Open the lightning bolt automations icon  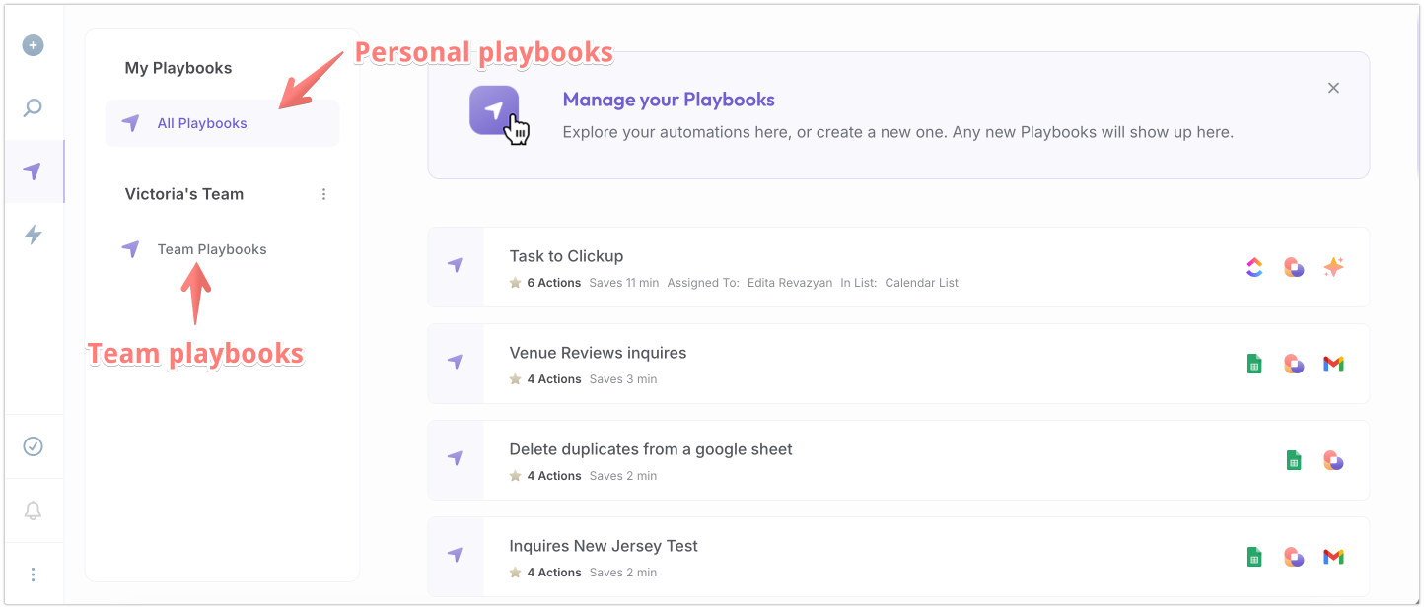click(x=34, y=235)
